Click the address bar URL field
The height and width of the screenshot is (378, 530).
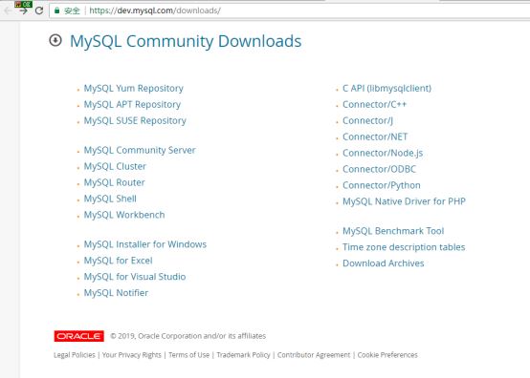pyautogui.click(x=290, y=10)
